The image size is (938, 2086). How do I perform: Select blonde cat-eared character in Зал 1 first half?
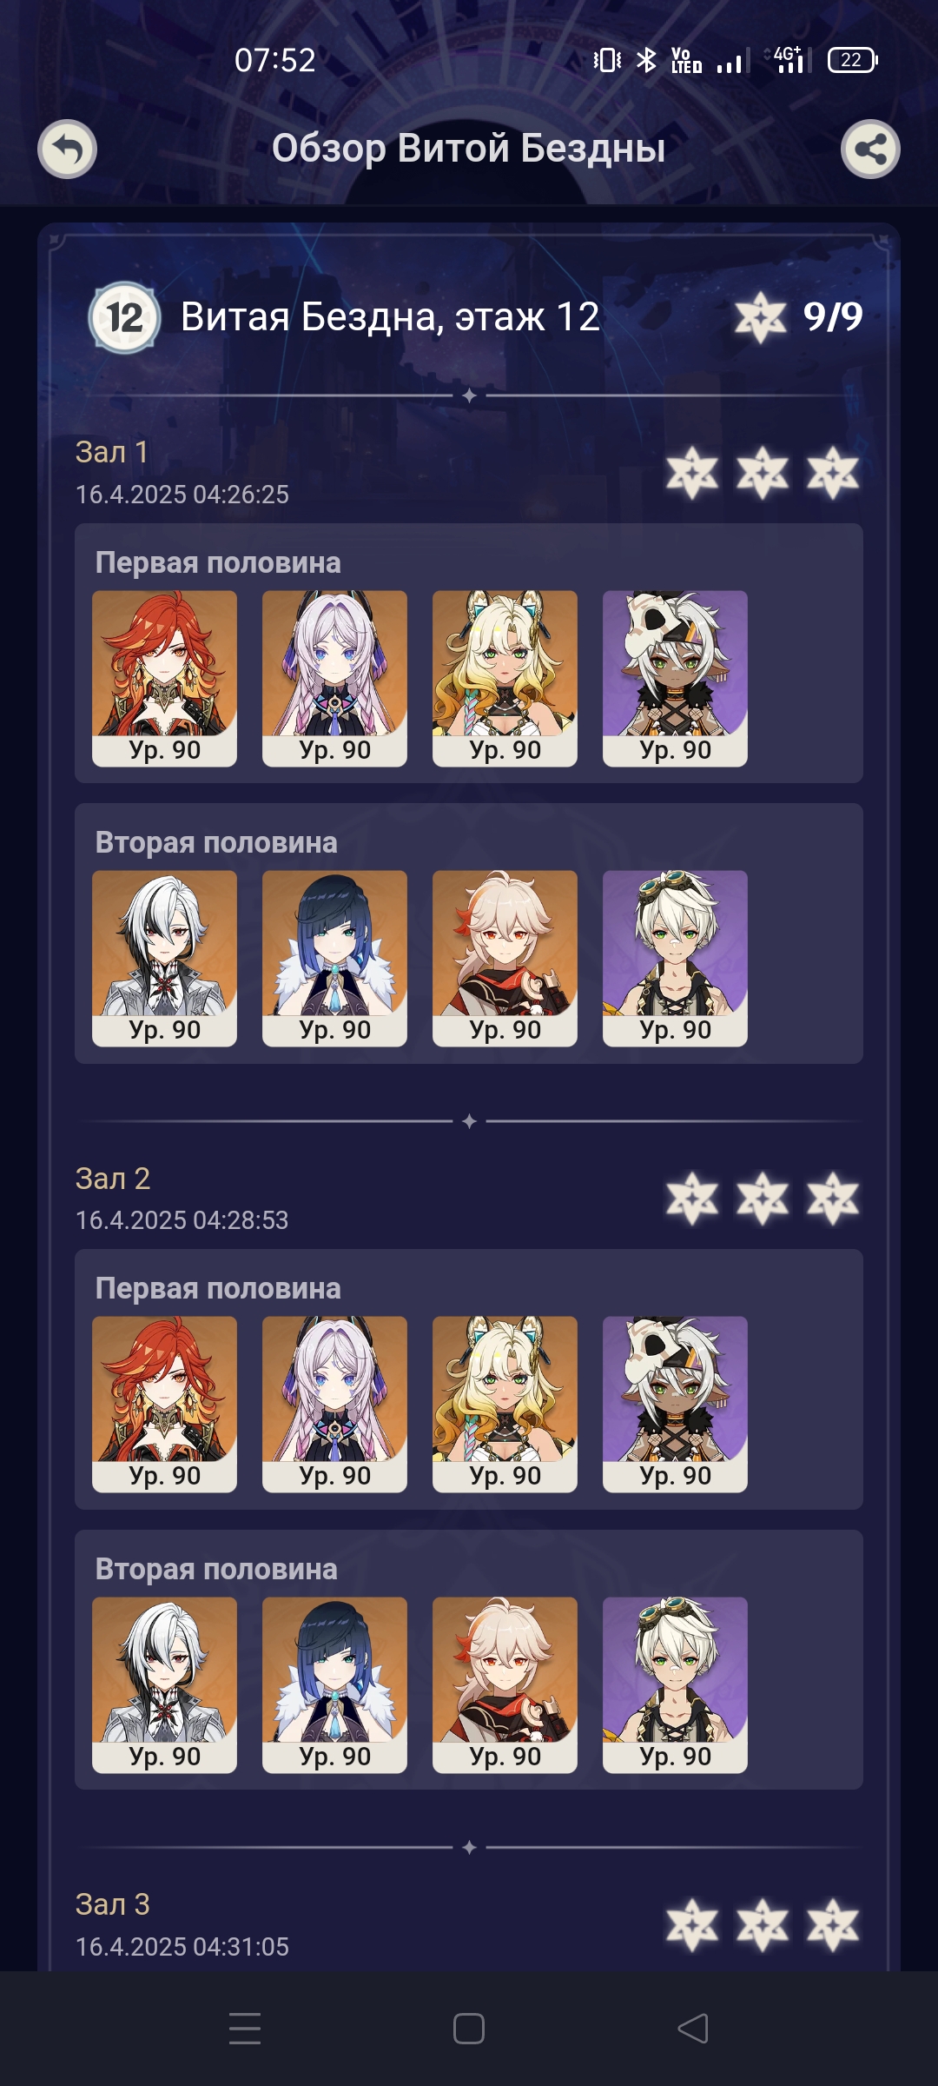point(505,679)
